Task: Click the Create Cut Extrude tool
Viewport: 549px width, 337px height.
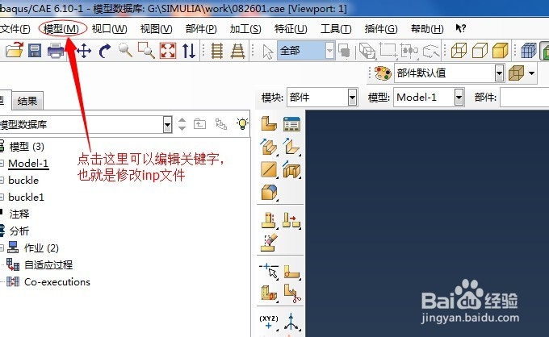Action: click(291, 169)
